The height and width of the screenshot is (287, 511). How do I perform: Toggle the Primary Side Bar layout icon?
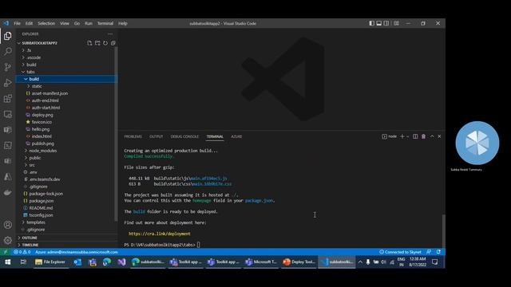click(x=371, y=23)
